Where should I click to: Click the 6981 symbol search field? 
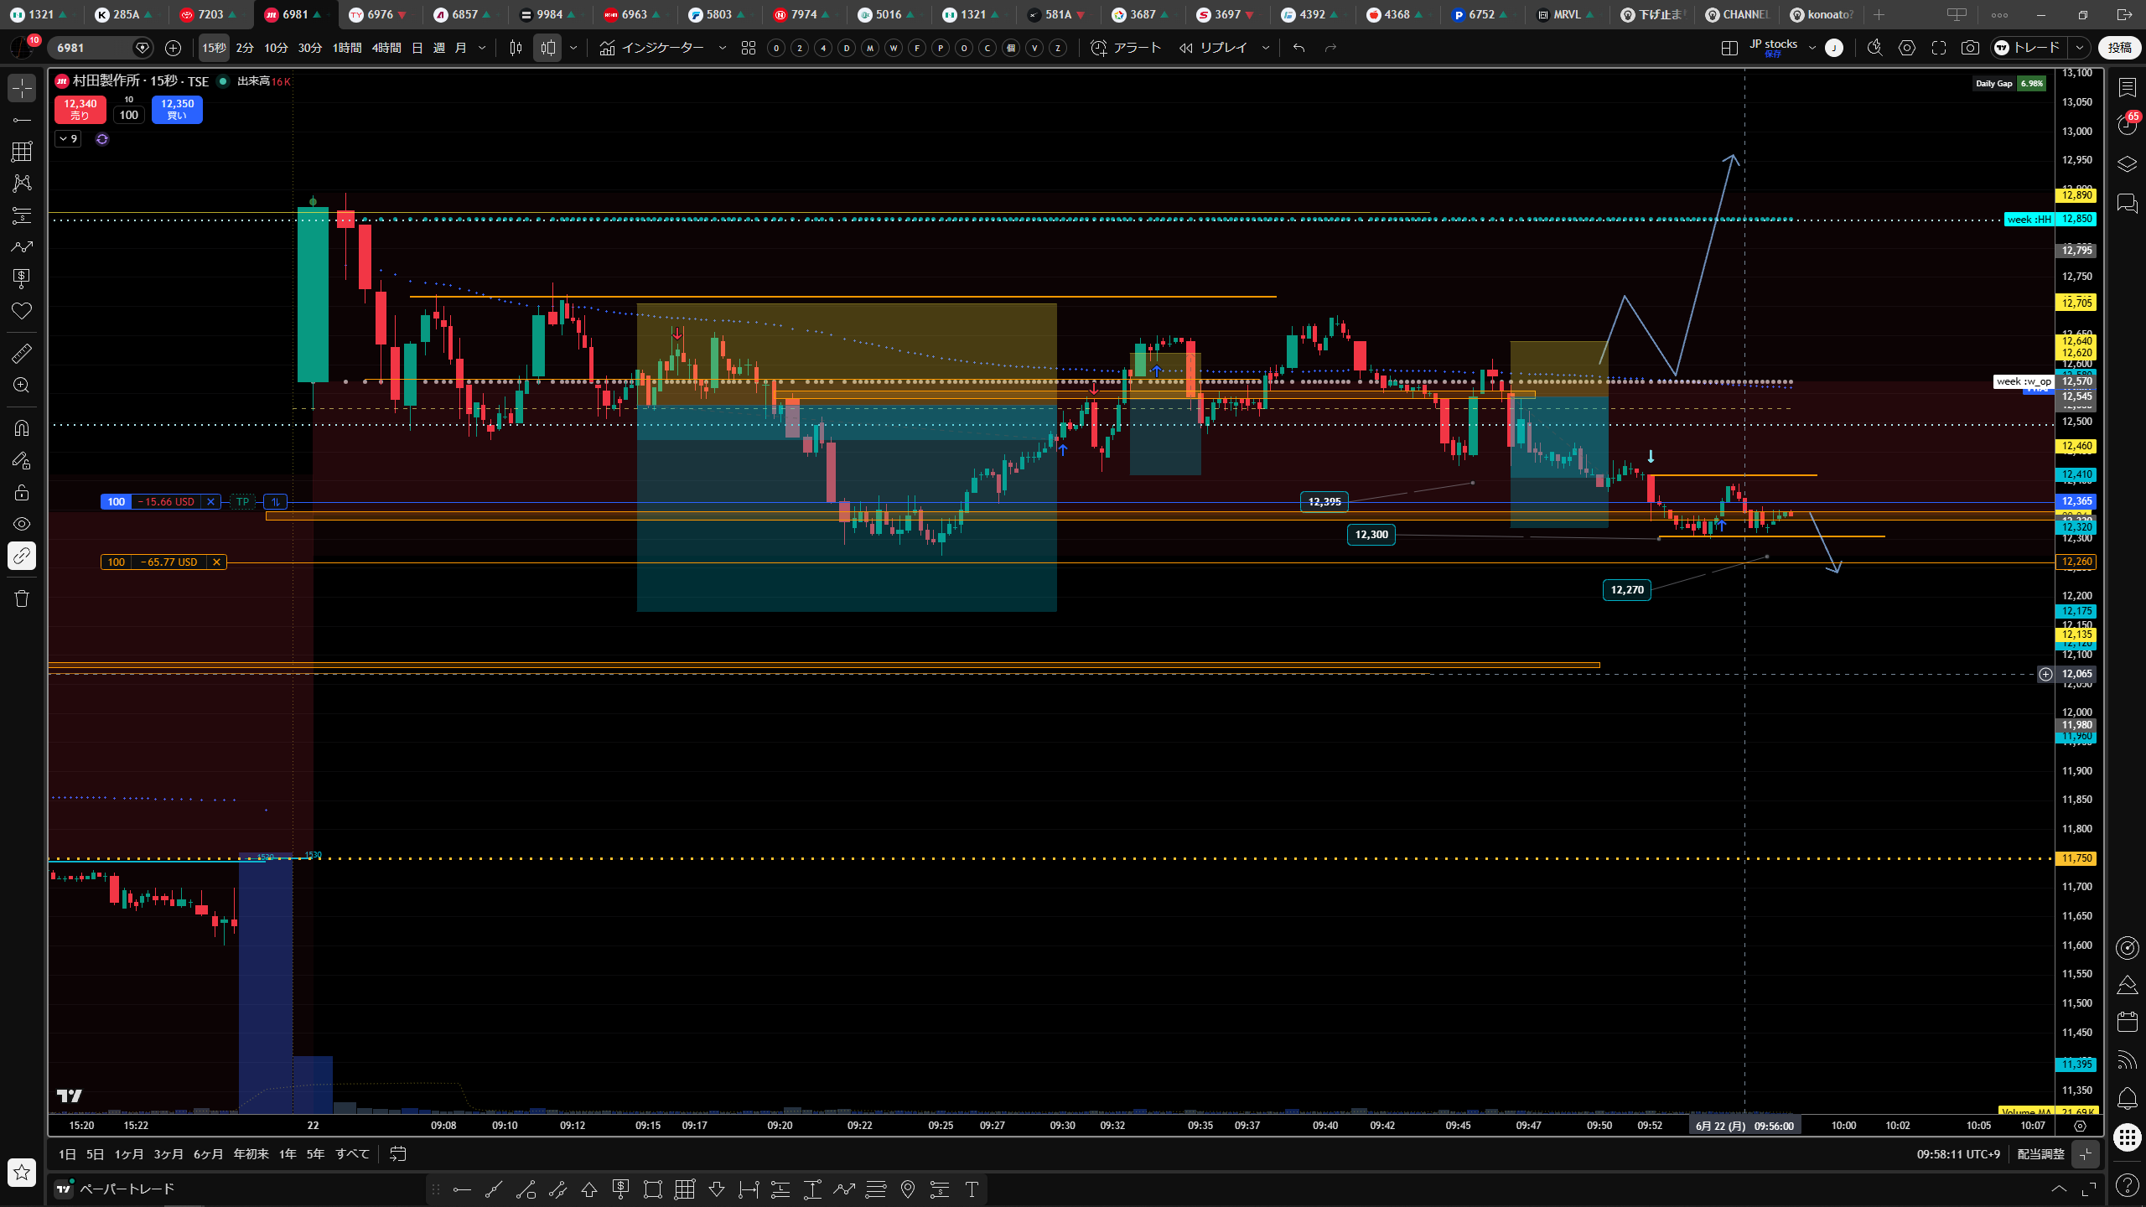[92, 48]
